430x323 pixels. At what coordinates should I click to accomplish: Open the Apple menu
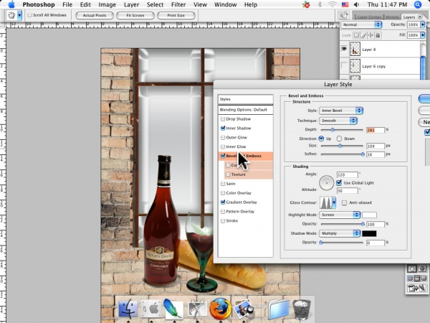point(11,4)
